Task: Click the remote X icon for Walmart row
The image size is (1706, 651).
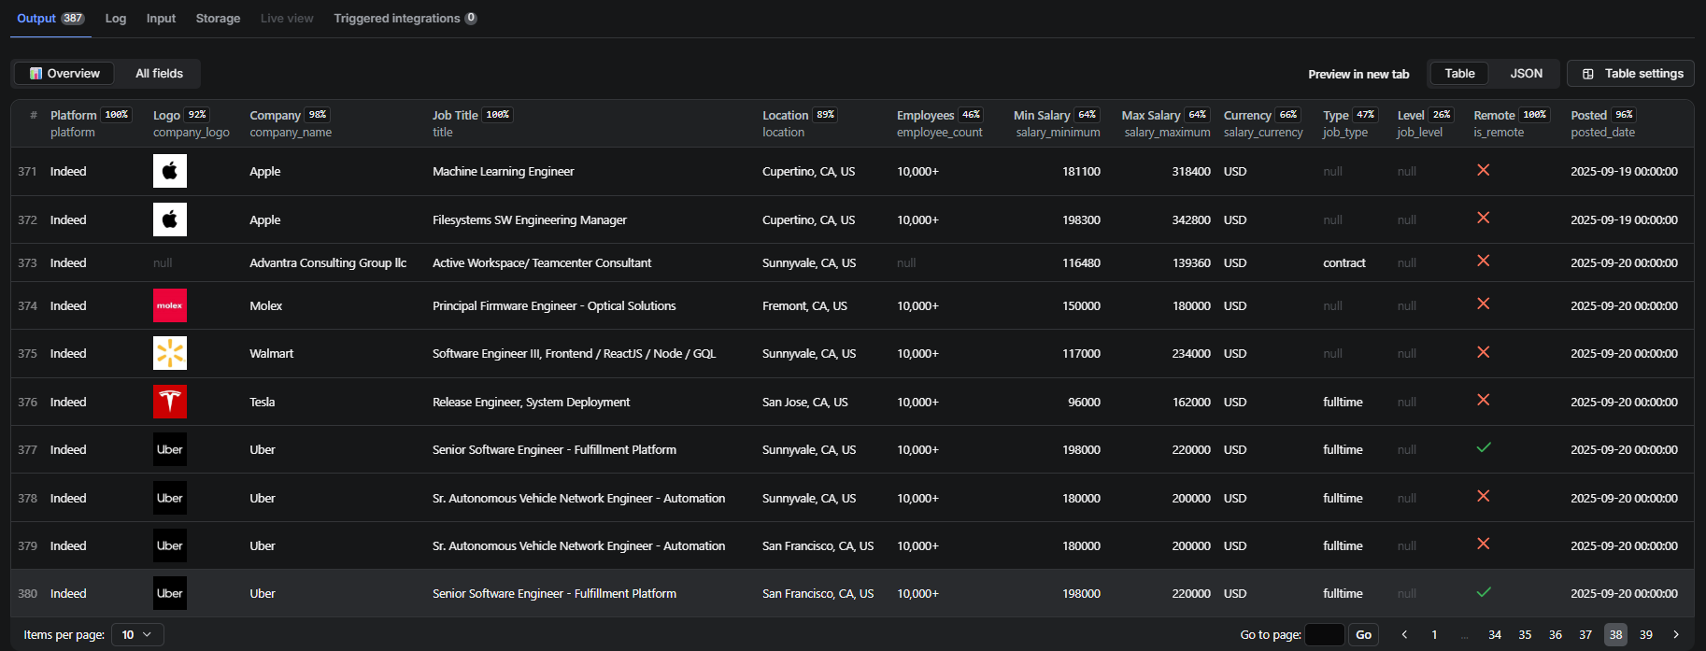Action: coord(1483,352)
